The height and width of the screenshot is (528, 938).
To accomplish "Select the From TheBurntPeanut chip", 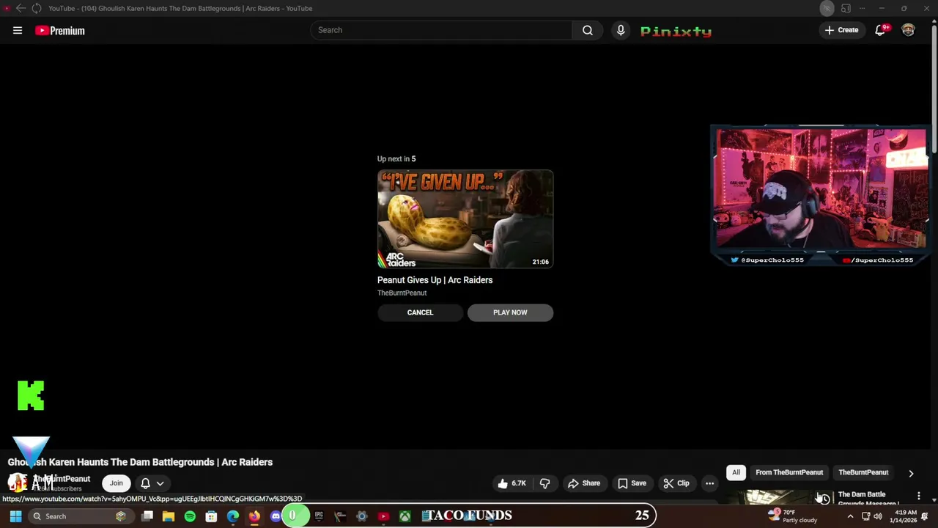I will pos(789,472).
